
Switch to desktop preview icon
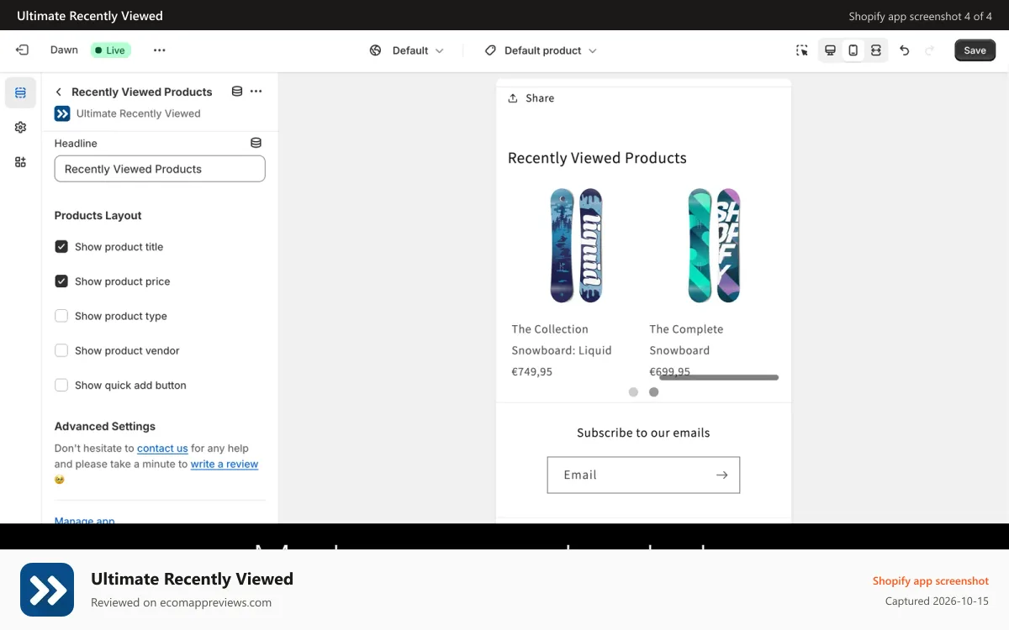click(x=830, y=50)
